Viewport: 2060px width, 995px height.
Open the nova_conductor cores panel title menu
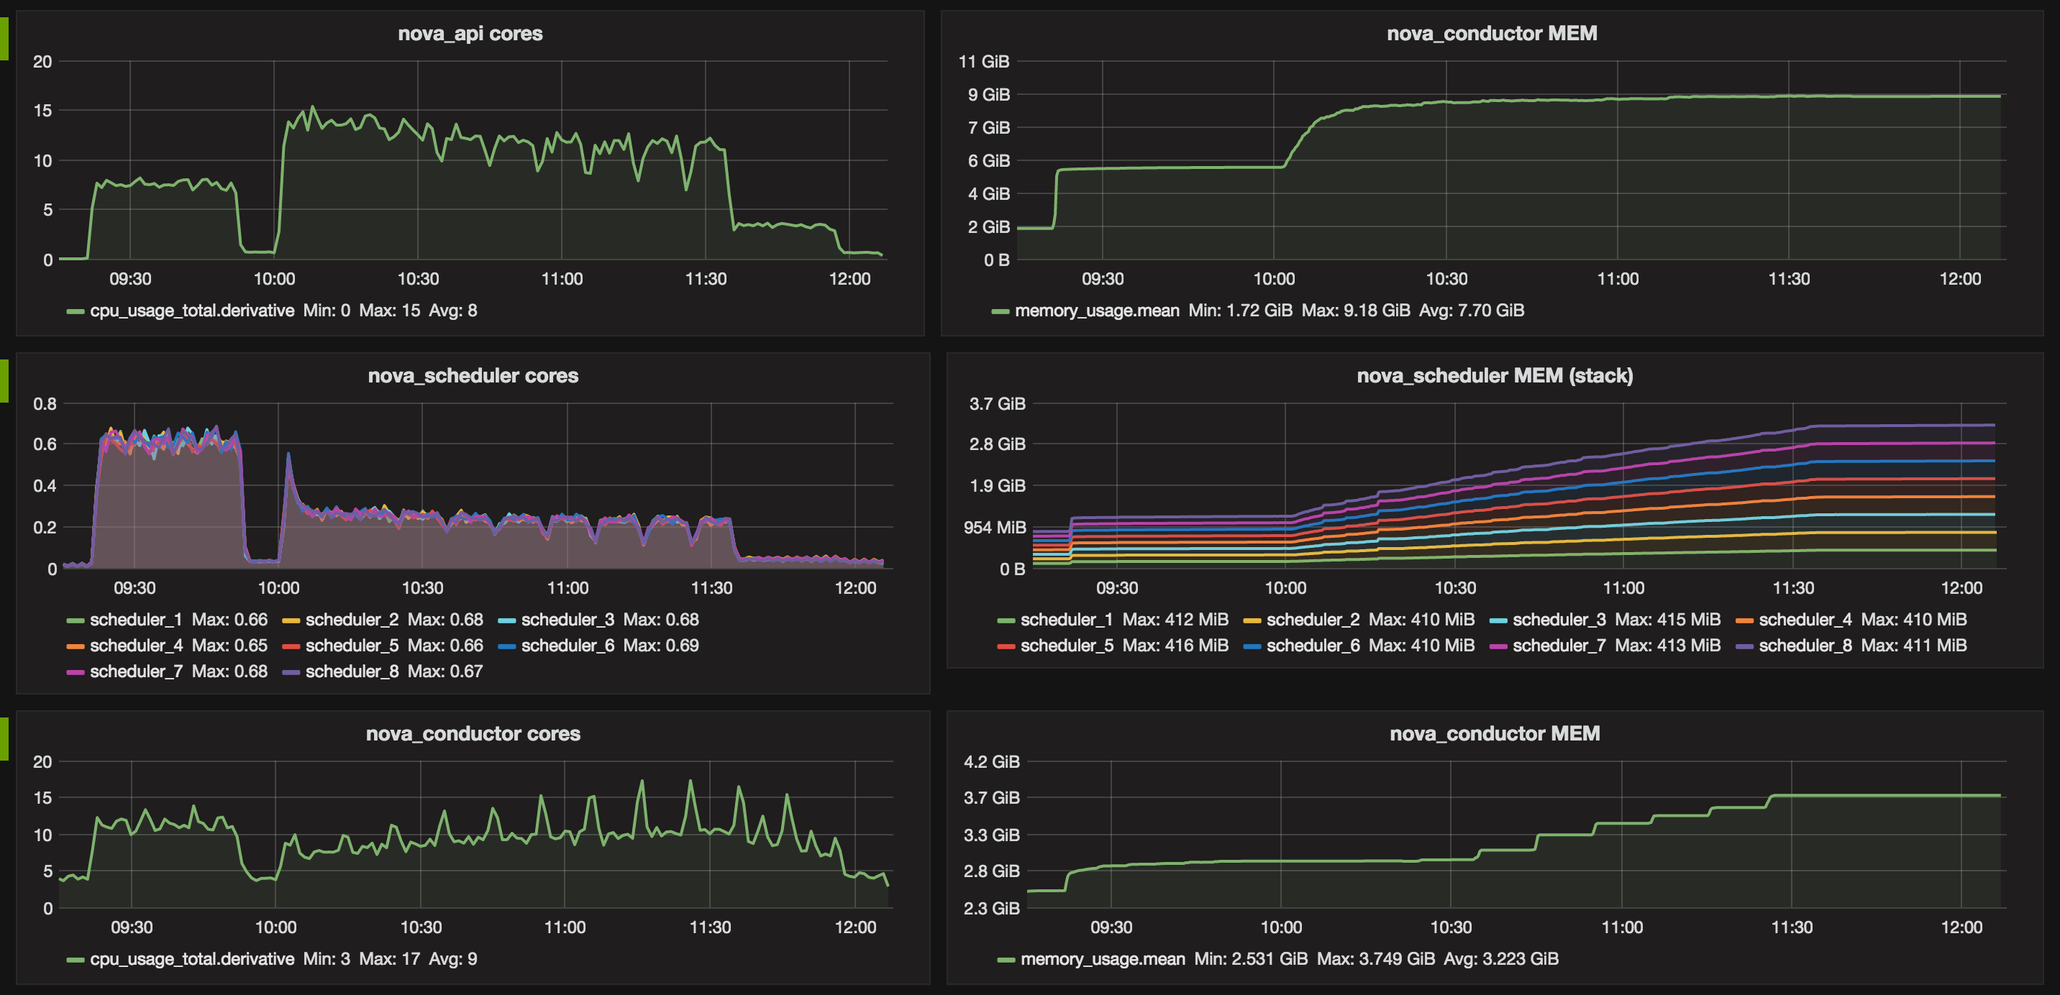[473, 733]
